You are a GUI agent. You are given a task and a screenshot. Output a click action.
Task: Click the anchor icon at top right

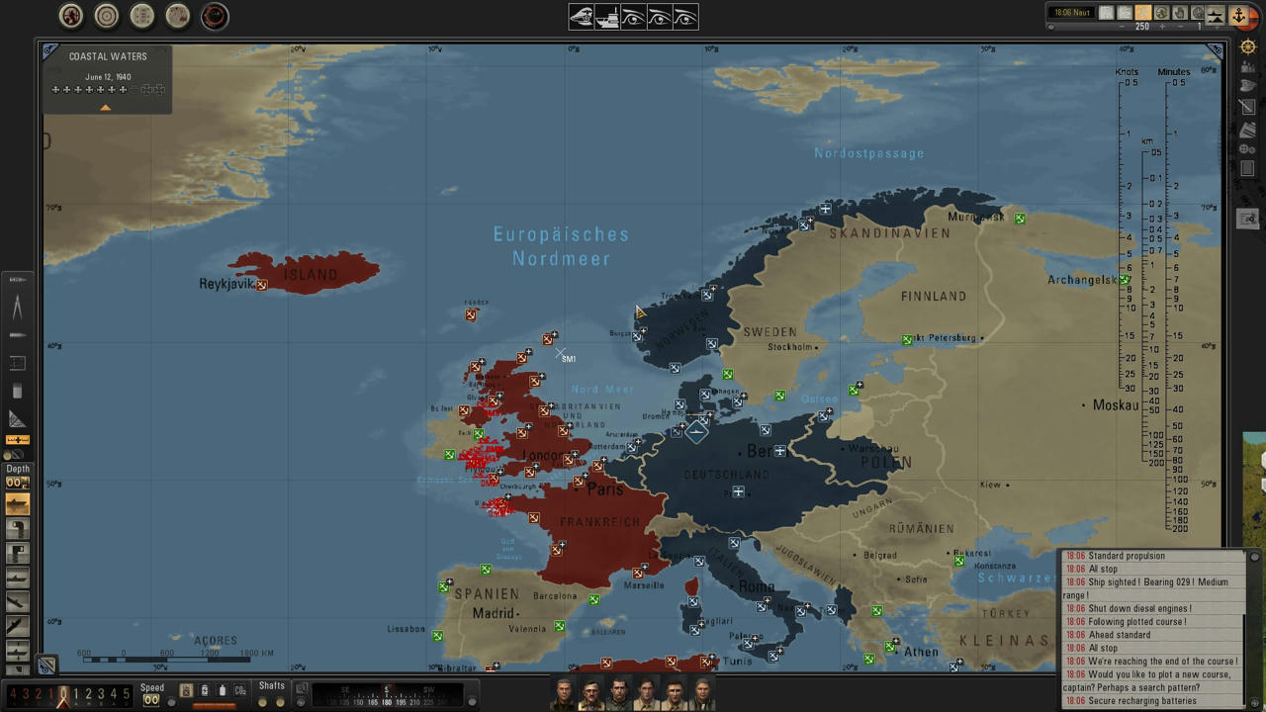pyautogui.click(x=1238, y=16)
